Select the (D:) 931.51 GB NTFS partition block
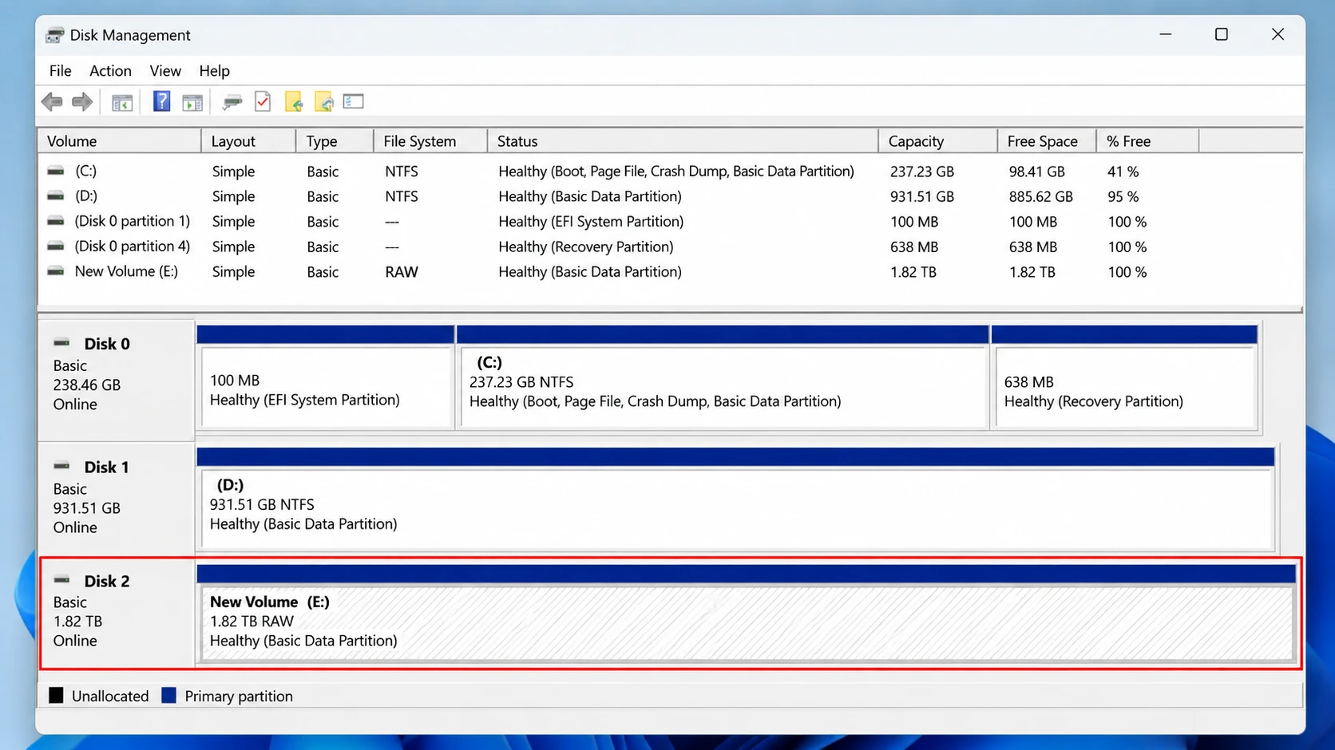 click(x=735, y=500)
